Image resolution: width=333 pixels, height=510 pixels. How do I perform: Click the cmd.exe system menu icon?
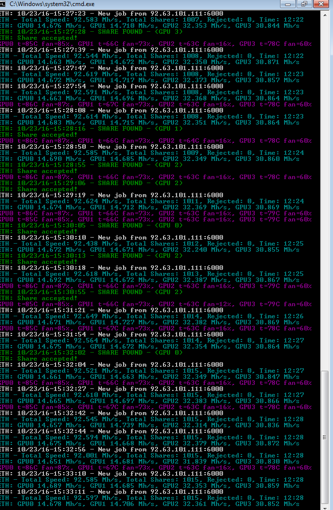5,4
